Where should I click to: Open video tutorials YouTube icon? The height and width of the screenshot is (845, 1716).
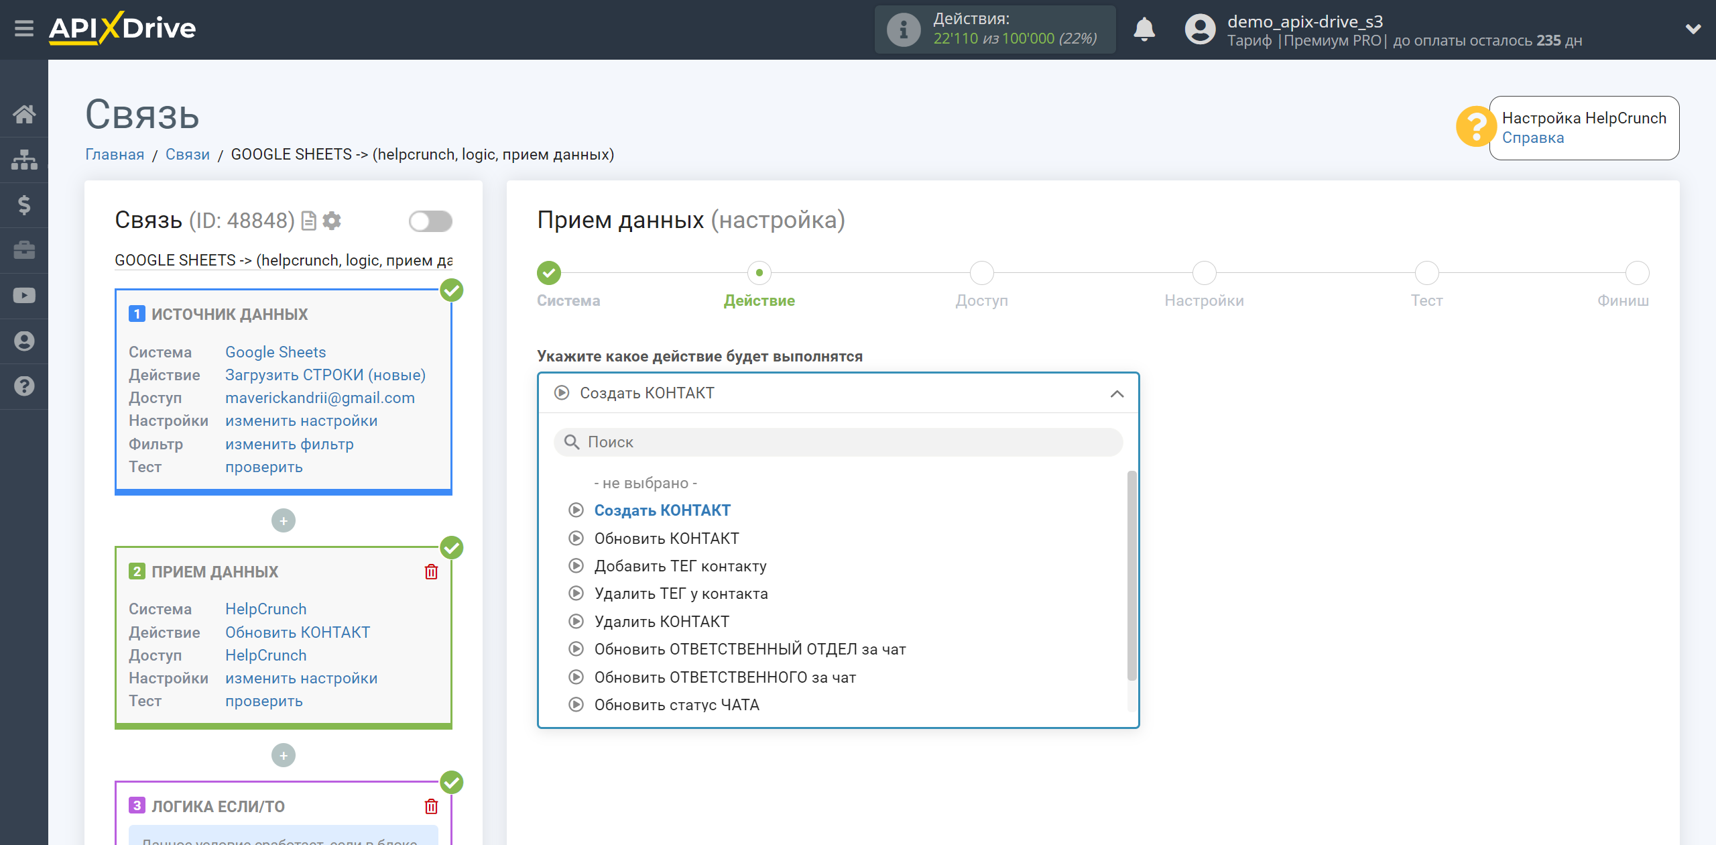click(24, 296)
